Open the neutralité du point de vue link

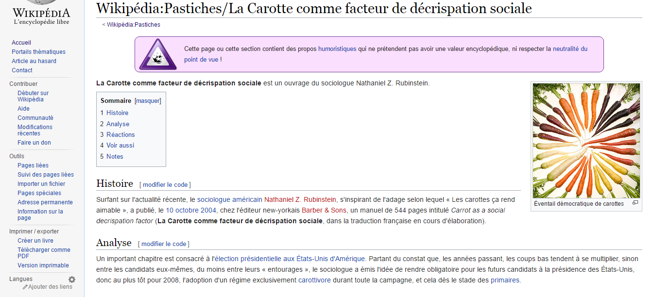[570, 49]
